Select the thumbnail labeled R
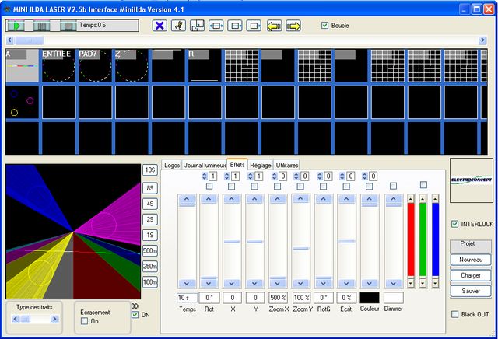498x339 pixels. point(205,66)
